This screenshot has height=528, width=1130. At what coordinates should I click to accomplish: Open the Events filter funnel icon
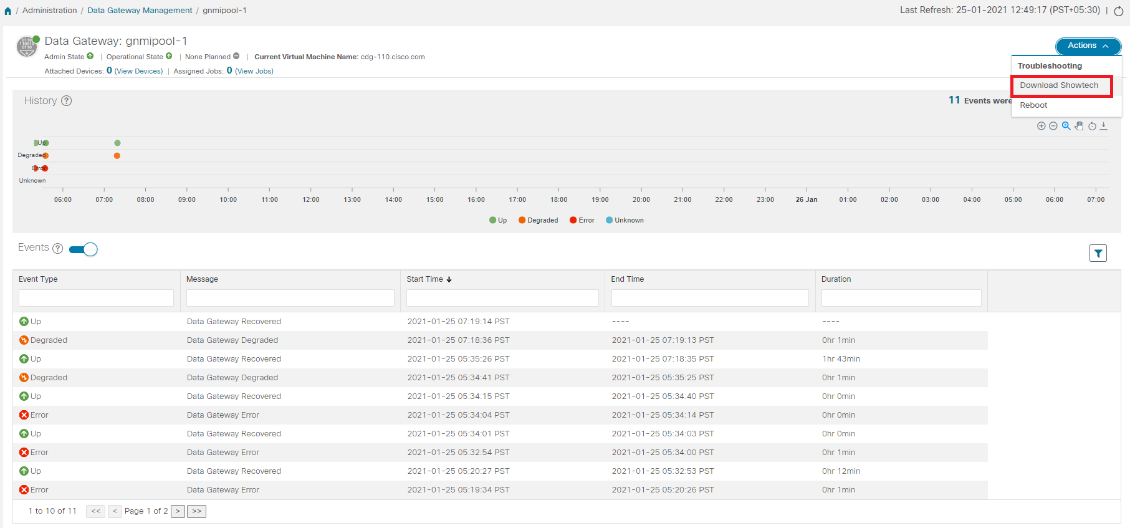[x=1098, y=253]
